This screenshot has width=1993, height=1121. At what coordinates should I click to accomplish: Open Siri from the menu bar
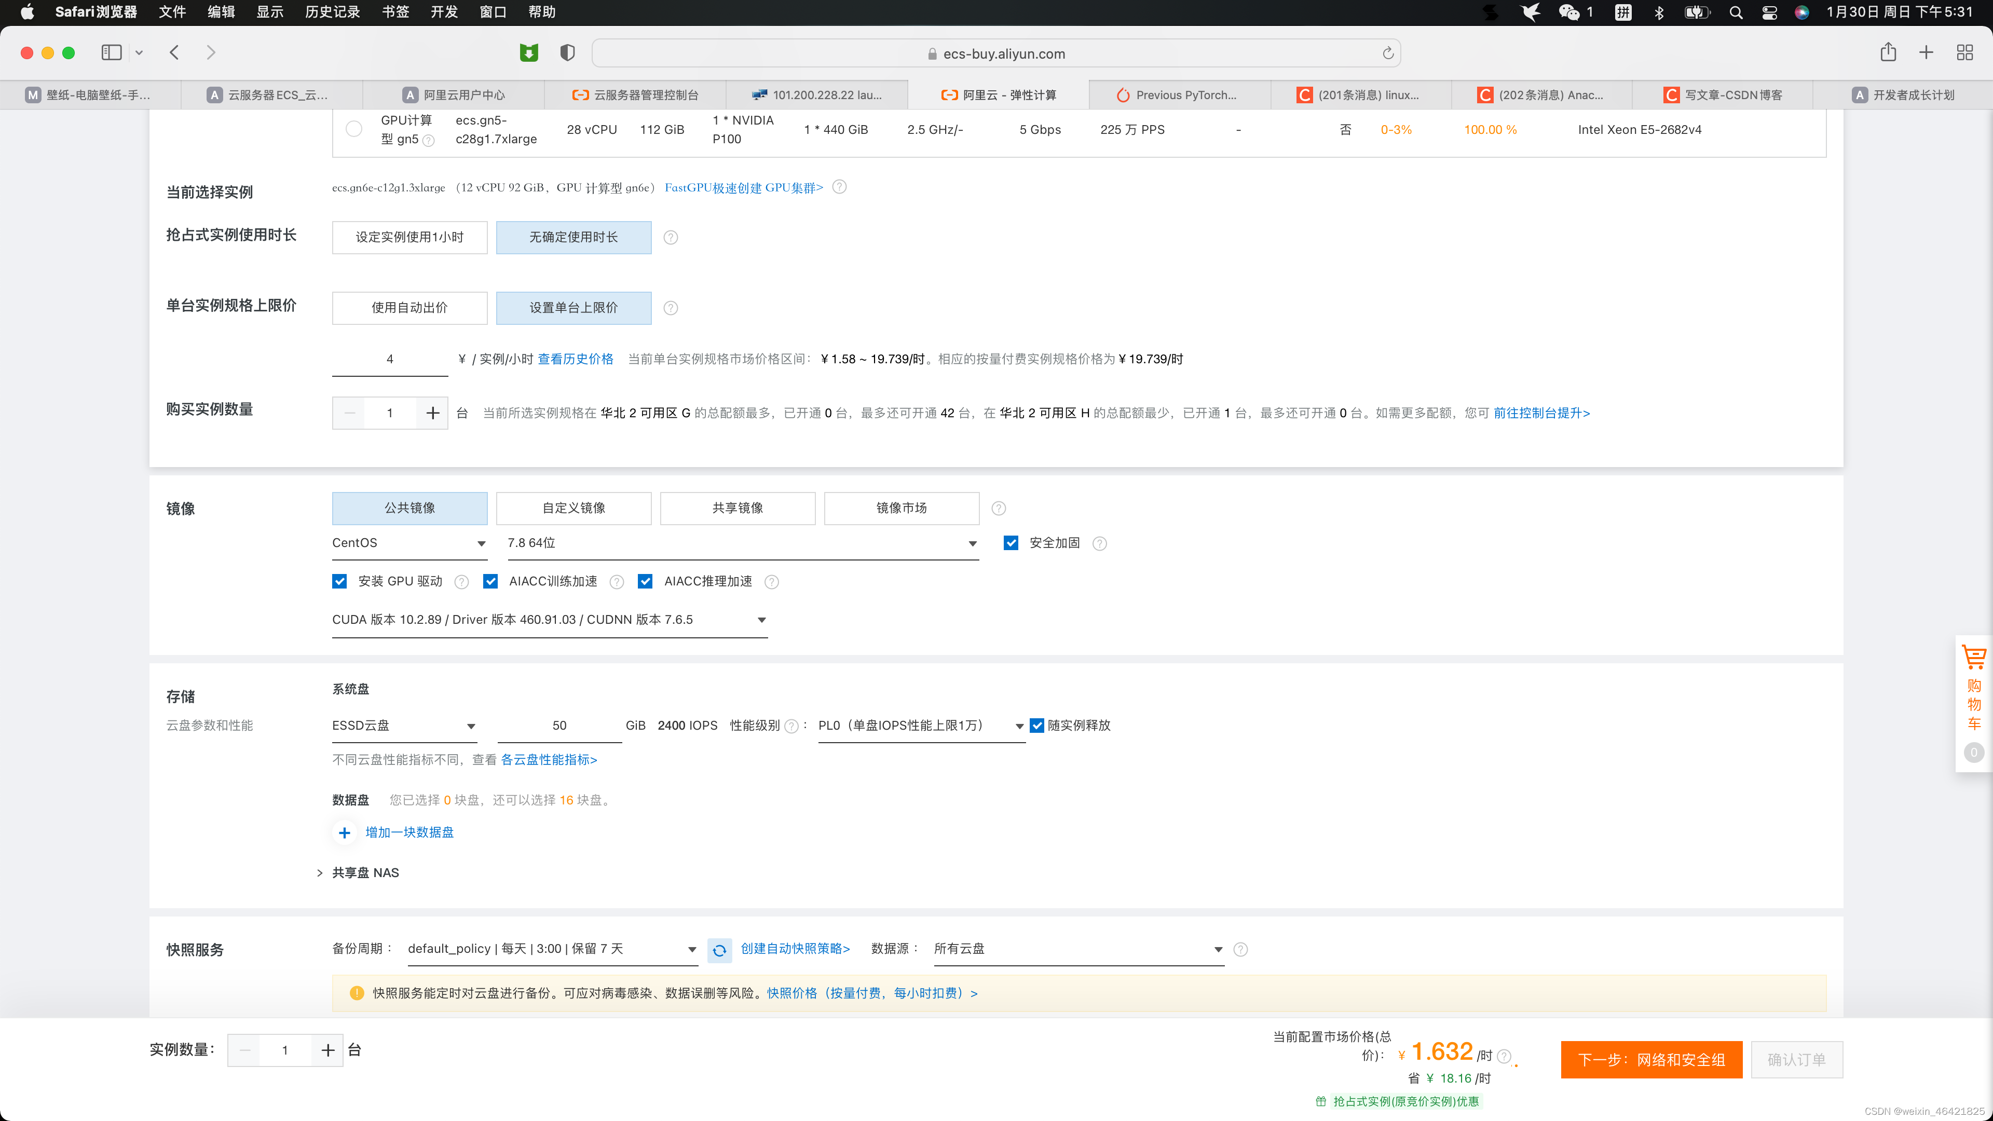point(1802,12)
